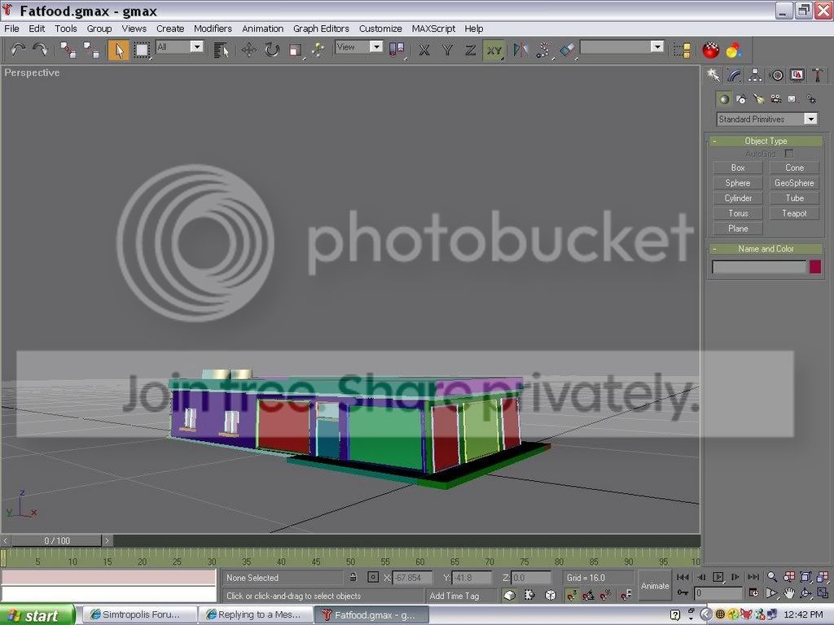Choose the Select Object arrow tool
The image size is (834, 625).
click(118, 50)
